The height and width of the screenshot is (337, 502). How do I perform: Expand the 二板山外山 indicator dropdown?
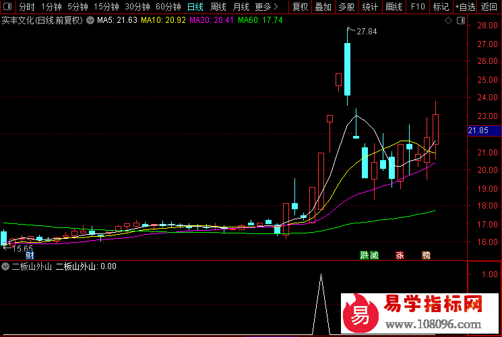(x=5, y=266)
